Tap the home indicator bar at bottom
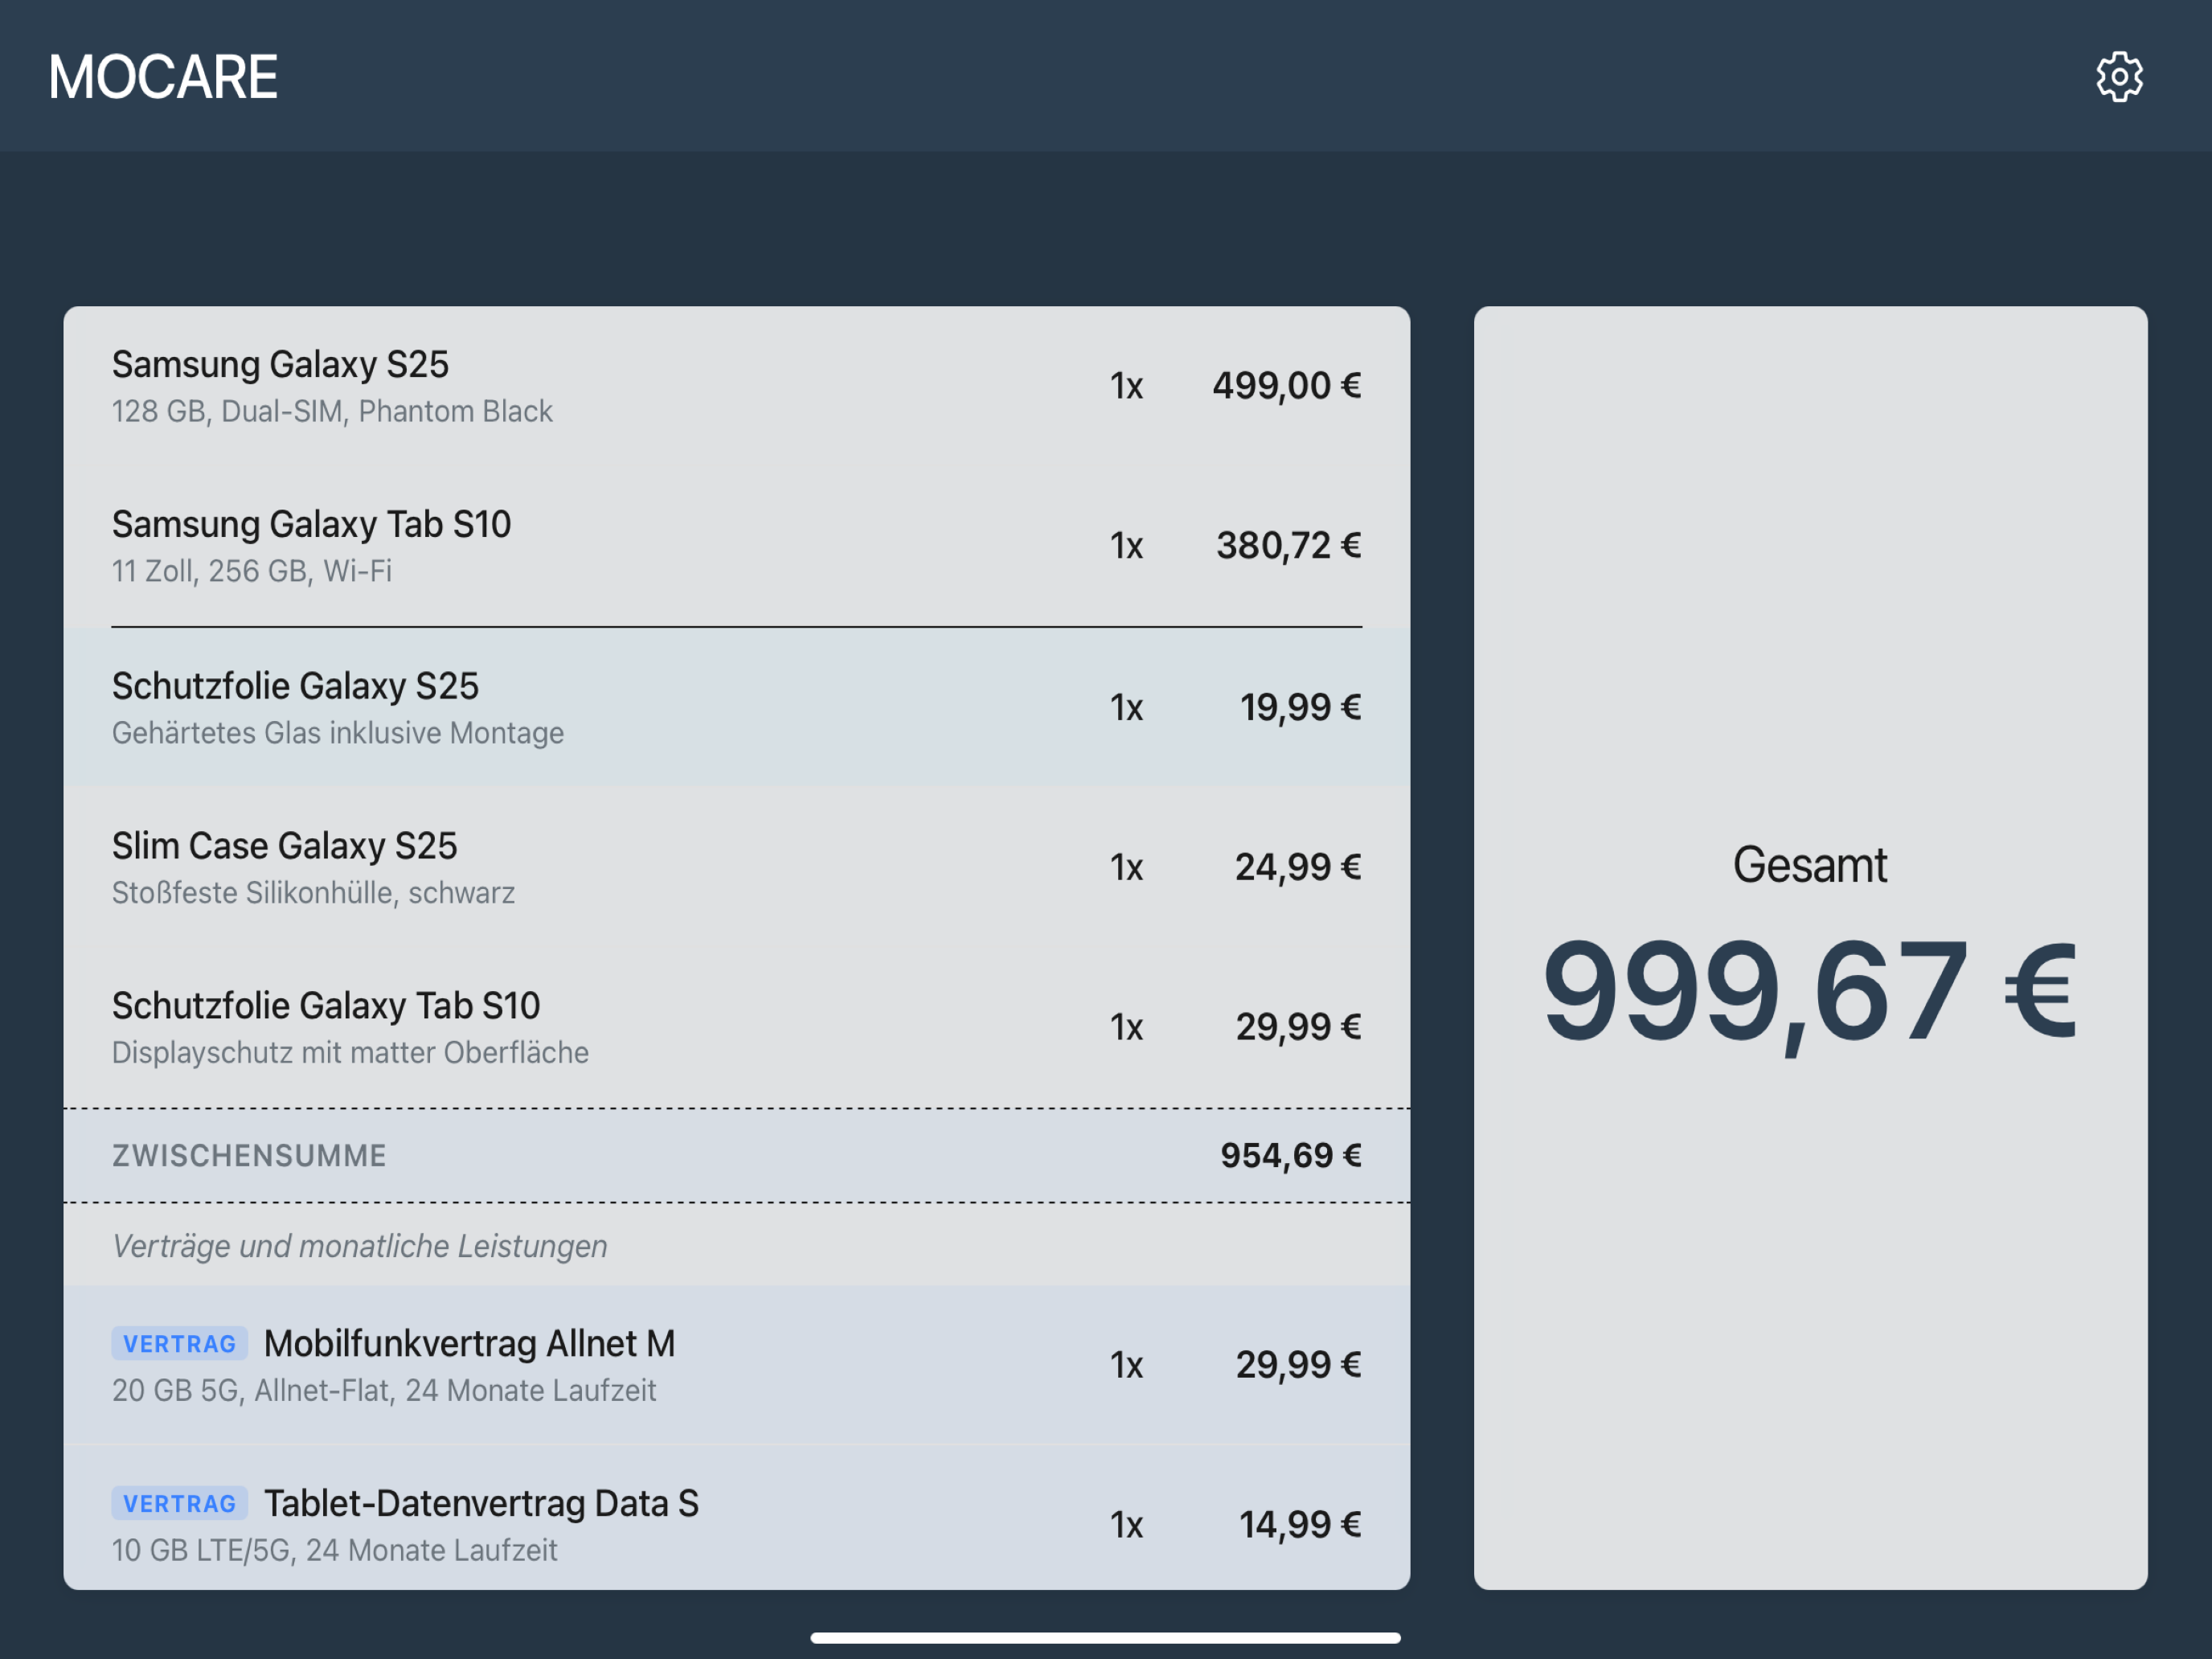Image resolution: width=2212 pixels, height=1659 pixels. coord(1106,1638)
